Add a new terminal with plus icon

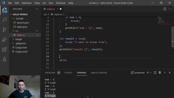click(x=148, y=73)
